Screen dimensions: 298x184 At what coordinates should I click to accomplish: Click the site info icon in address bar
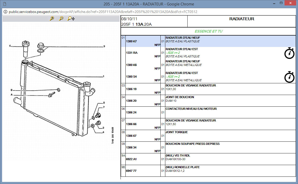click(5, 12)
